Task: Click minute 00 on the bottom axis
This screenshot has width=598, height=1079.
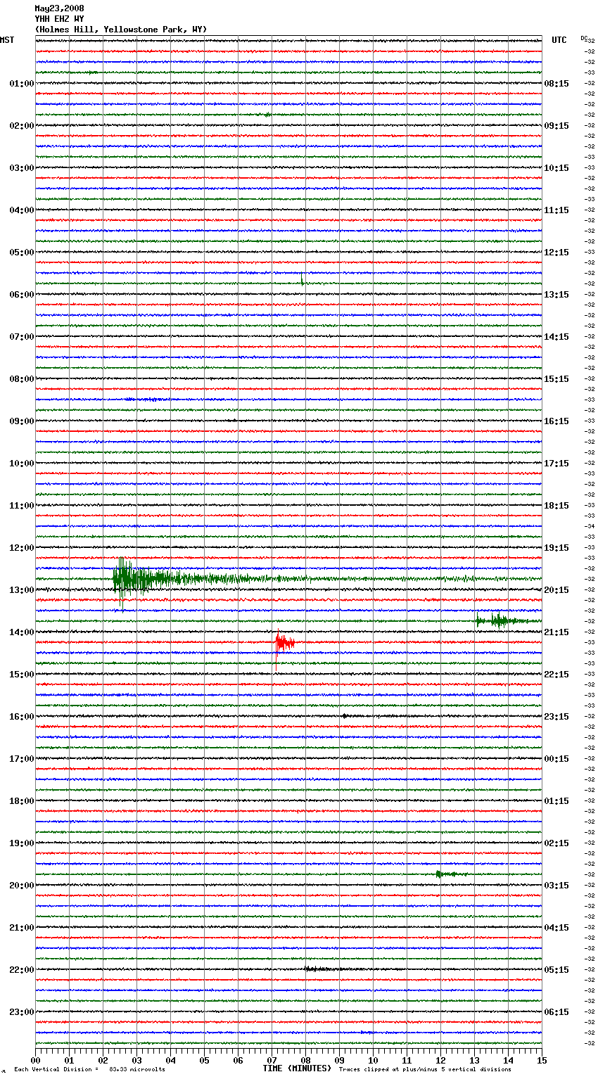Action: [x=36, y=1061]
